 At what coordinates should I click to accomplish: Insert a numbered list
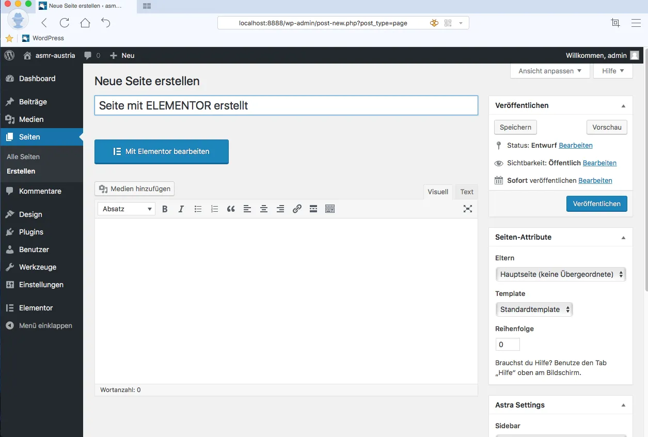point(214,209)
